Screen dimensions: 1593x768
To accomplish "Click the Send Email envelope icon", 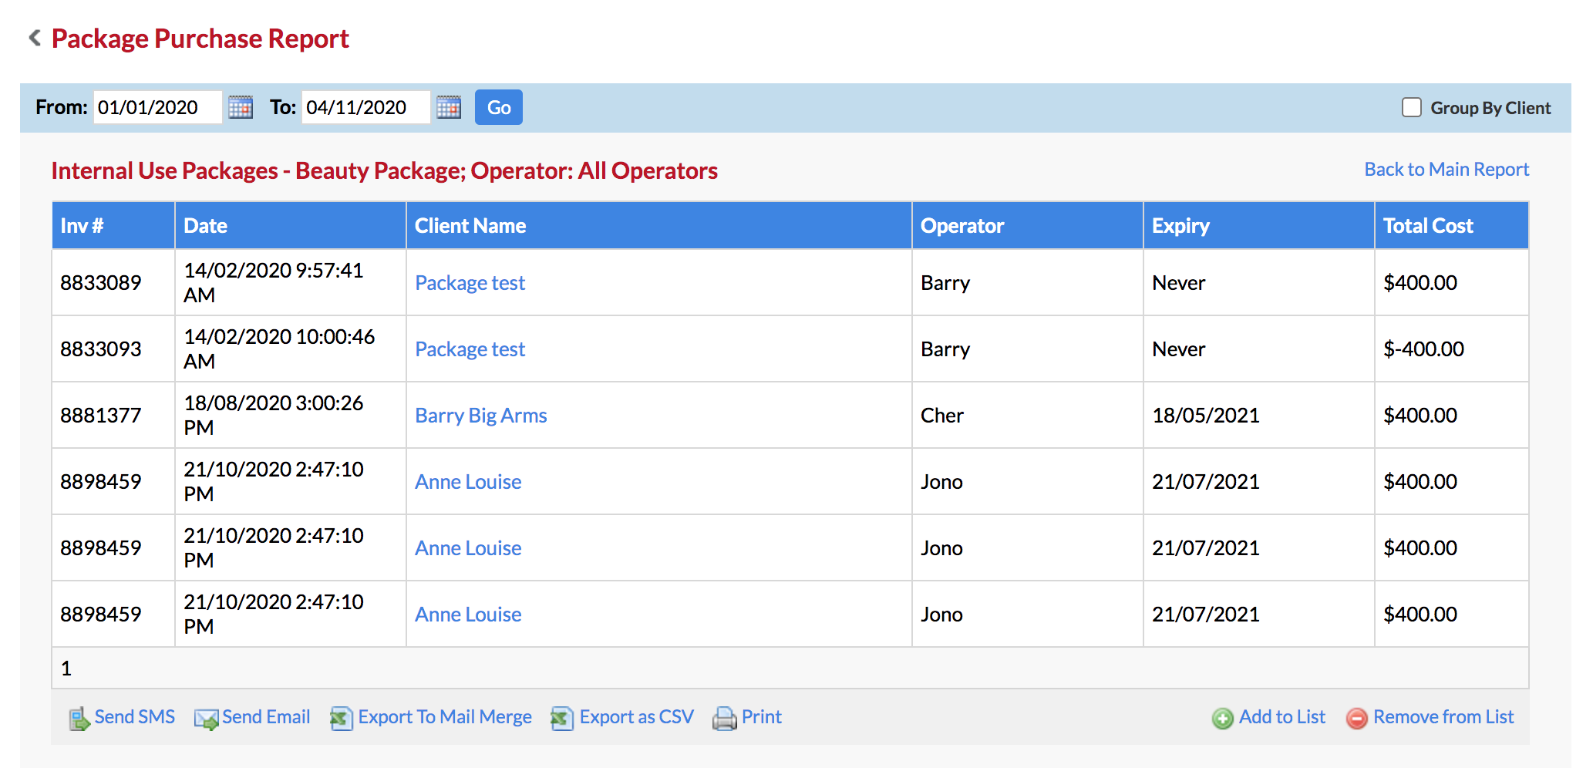I will click(206, 719).
